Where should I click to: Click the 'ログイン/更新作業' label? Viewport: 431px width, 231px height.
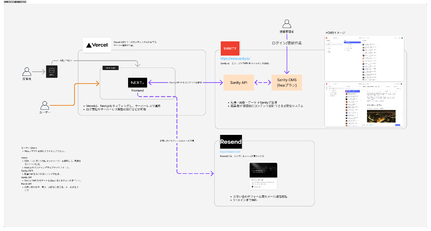[x=287, y=43]
